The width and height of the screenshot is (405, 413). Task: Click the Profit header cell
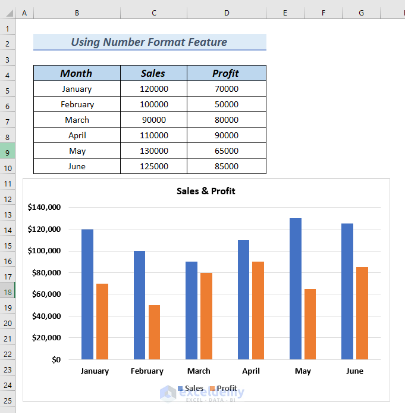pyautogui.click(x=227, y=73)
